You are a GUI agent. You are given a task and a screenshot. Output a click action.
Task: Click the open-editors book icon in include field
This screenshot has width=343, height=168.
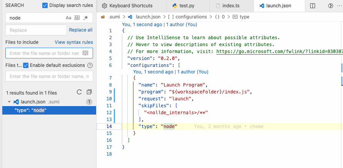(x=85, y=53)
